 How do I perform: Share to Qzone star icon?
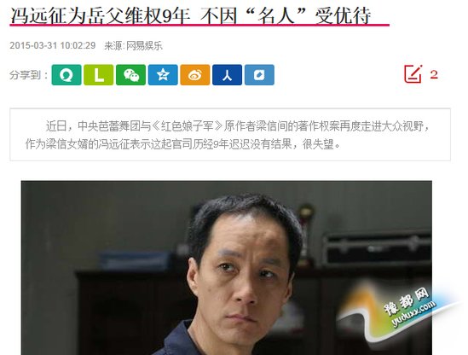tap(163, 75)
